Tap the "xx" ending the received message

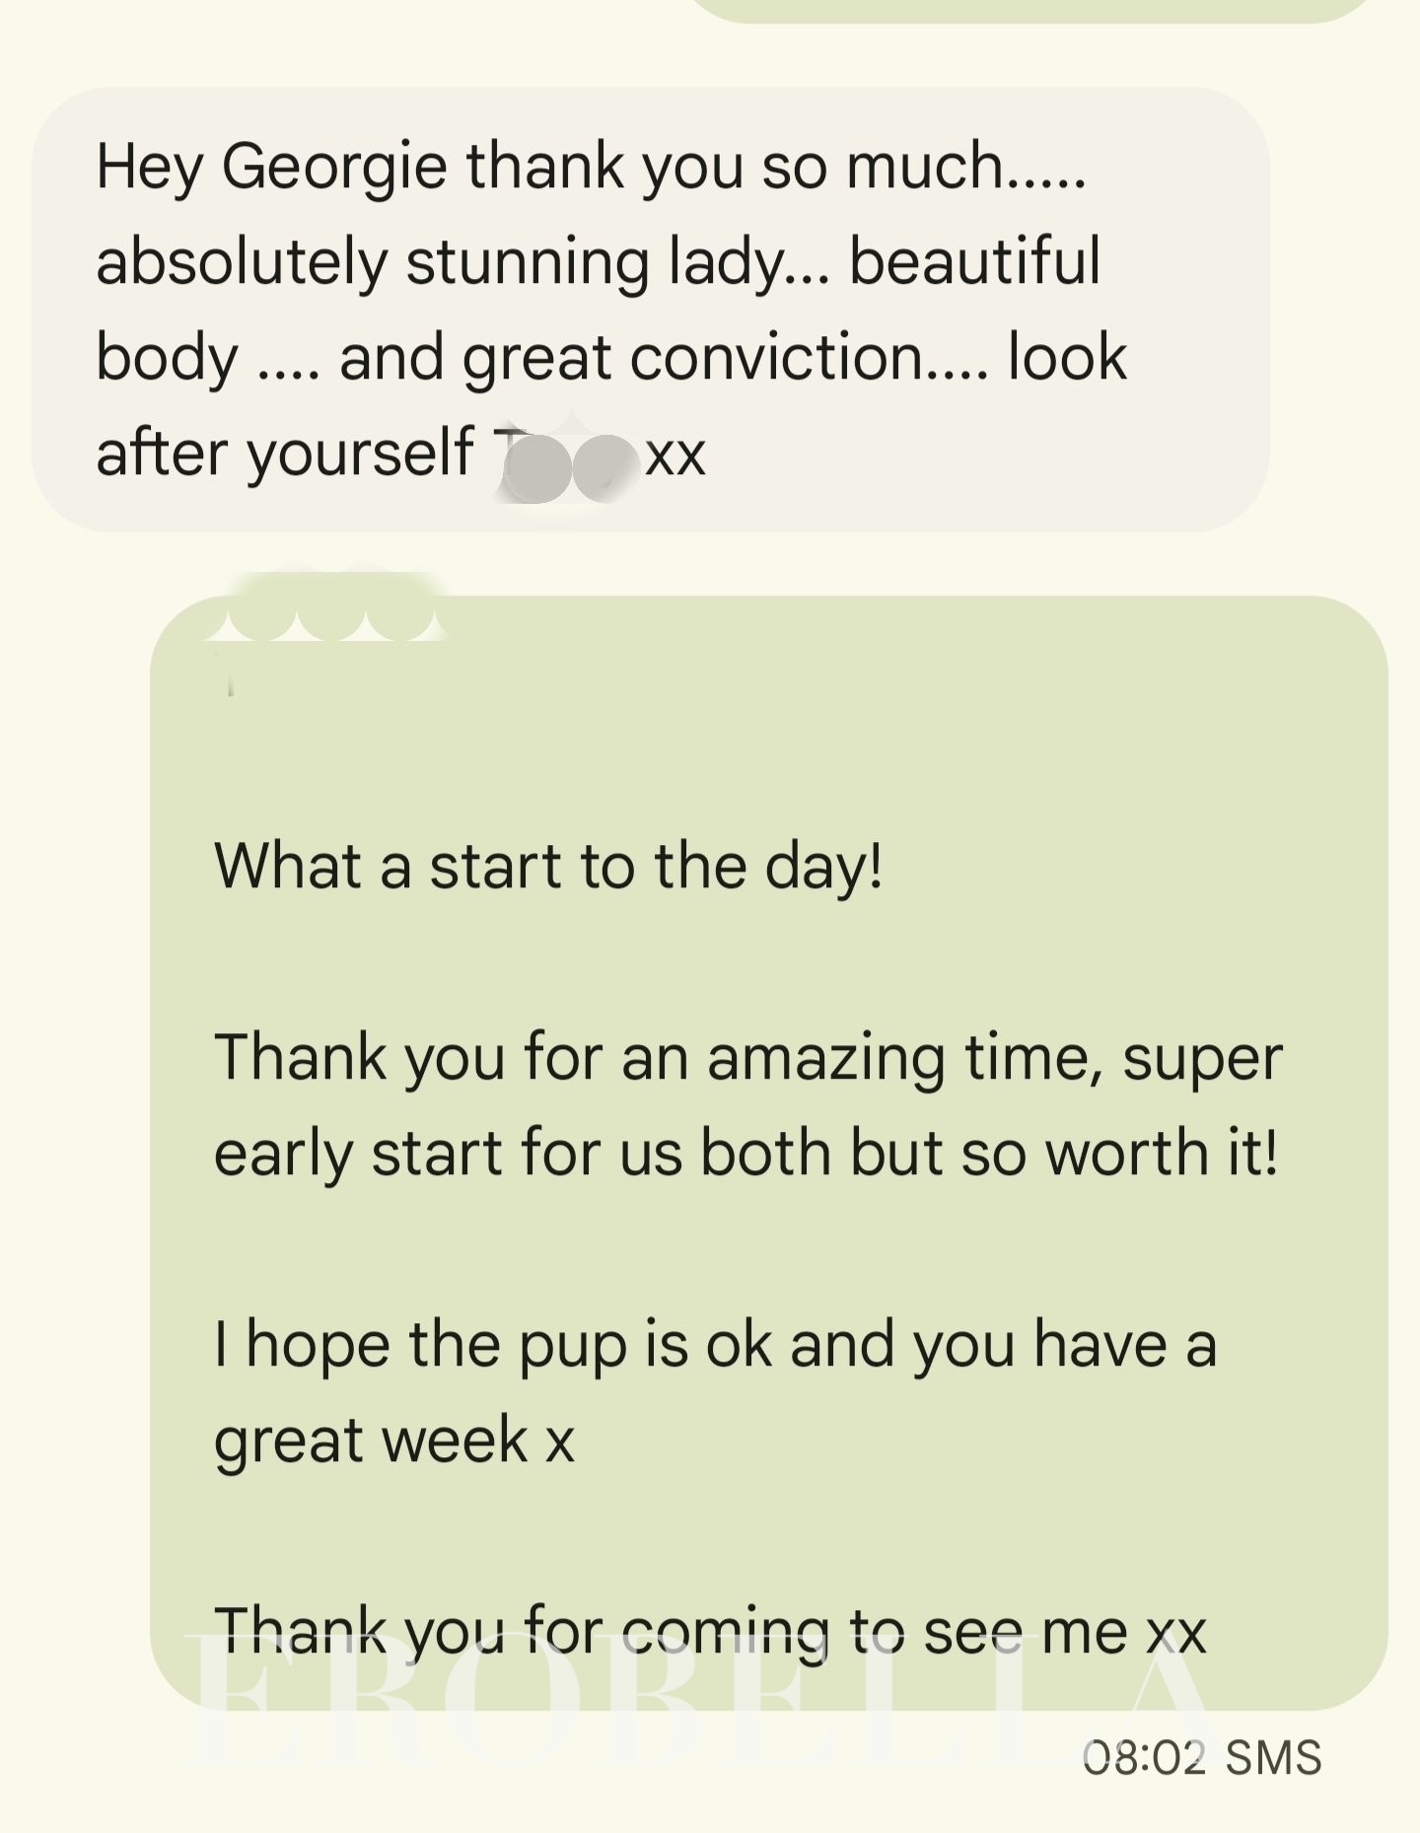coord(675,456)
